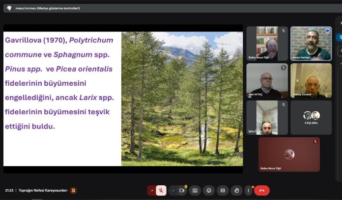Click the present screen icon

click(x=195, y=190)
